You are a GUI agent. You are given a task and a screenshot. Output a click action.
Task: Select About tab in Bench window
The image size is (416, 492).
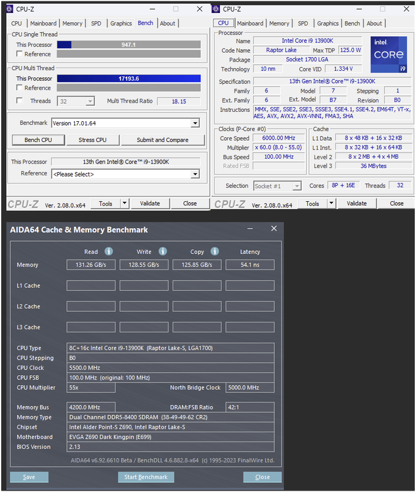coord(167,23)
